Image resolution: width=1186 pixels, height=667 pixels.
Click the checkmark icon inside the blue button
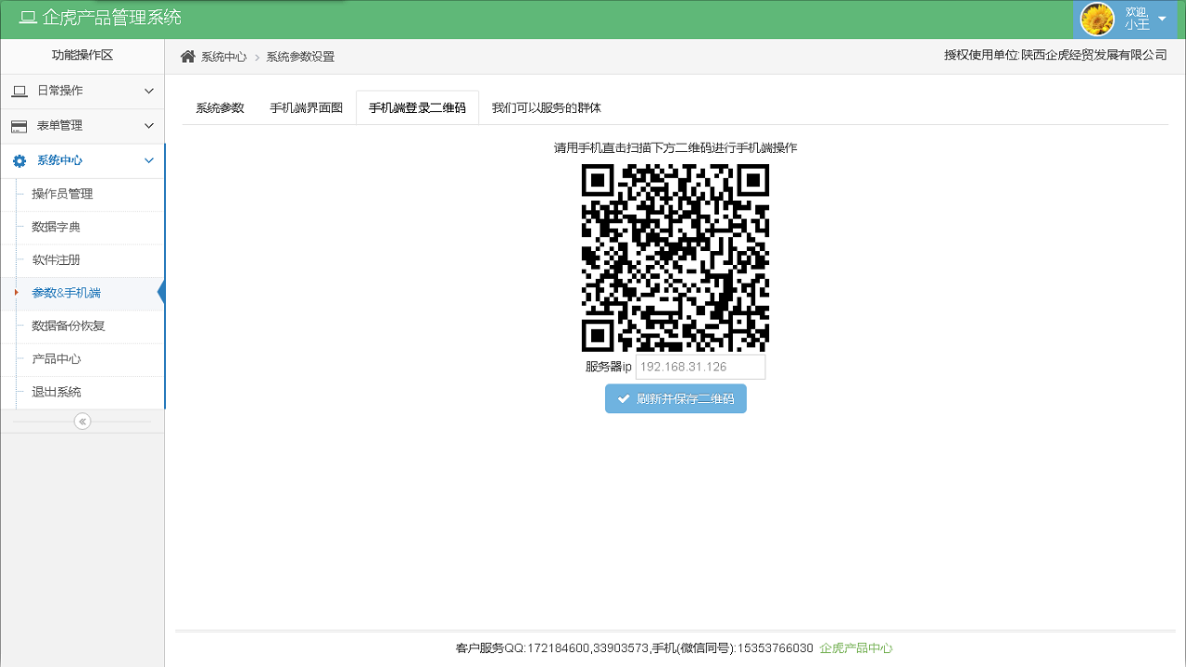(623, 398)
